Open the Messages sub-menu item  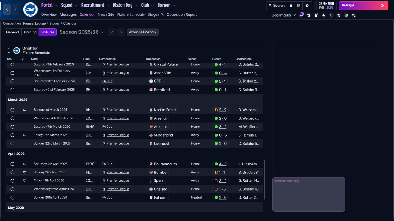click(68, 14)
